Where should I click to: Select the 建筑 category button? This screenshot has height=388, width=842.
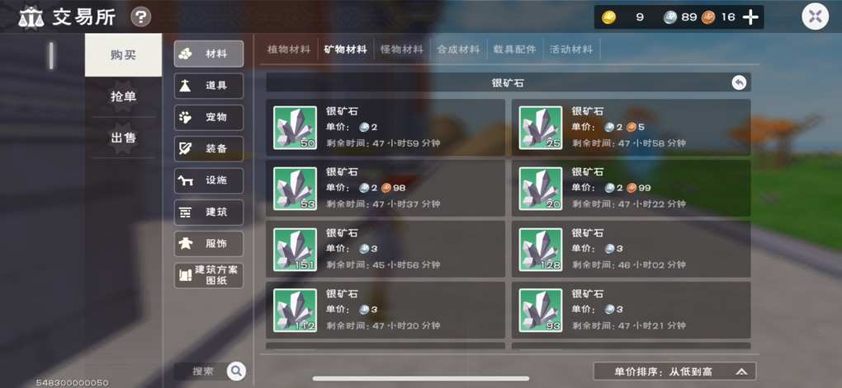point(208,213)
